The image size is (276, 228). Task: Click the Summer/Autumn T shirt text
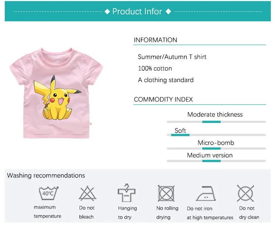click(172, 57)
